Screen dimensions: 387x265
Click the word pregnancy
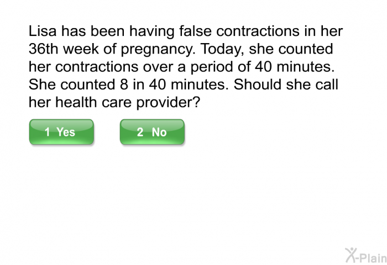pos(158,49)
